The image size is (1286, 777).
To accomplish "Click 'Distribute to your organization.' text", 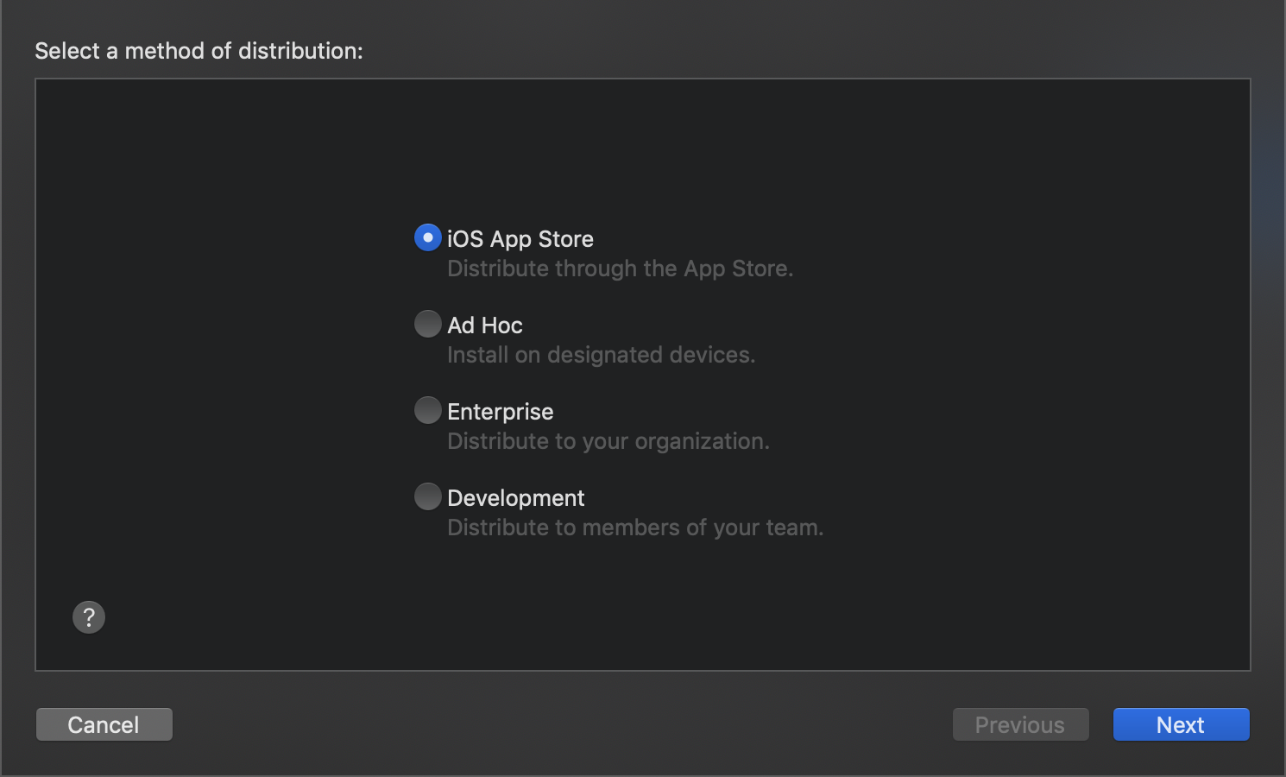I will (608, 441).
